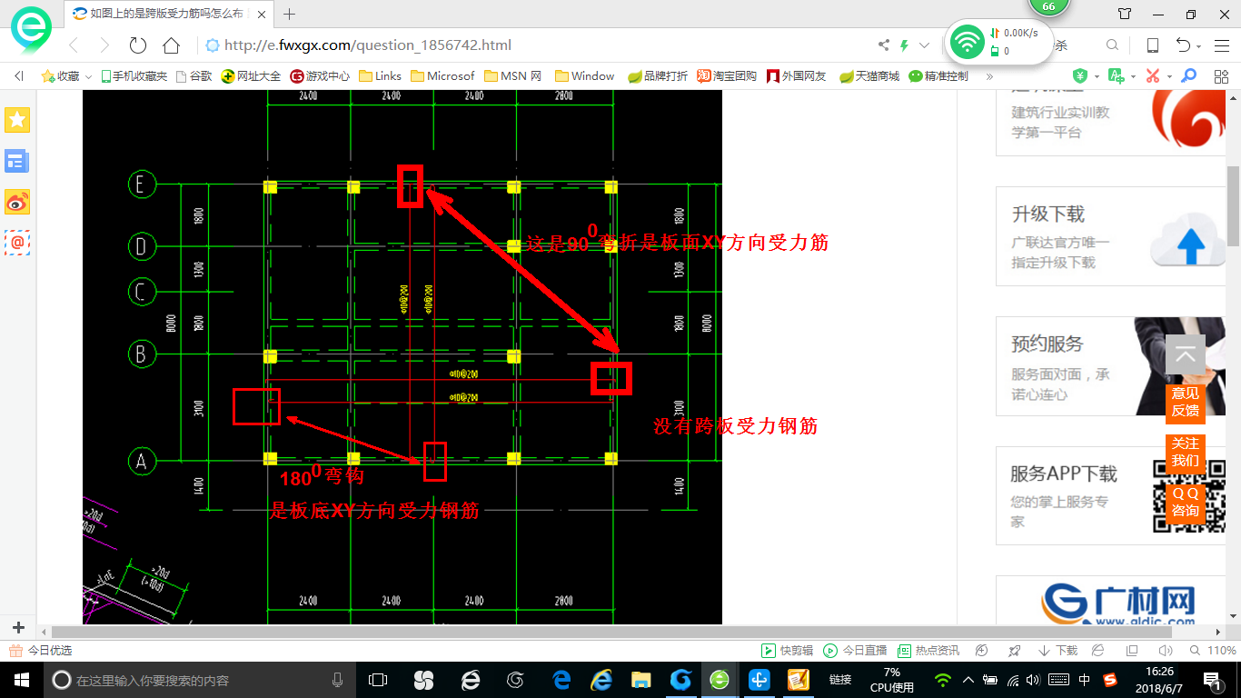Click the green lightning speed-mode icon
The image size is (1241, 698).
point(904,45)
